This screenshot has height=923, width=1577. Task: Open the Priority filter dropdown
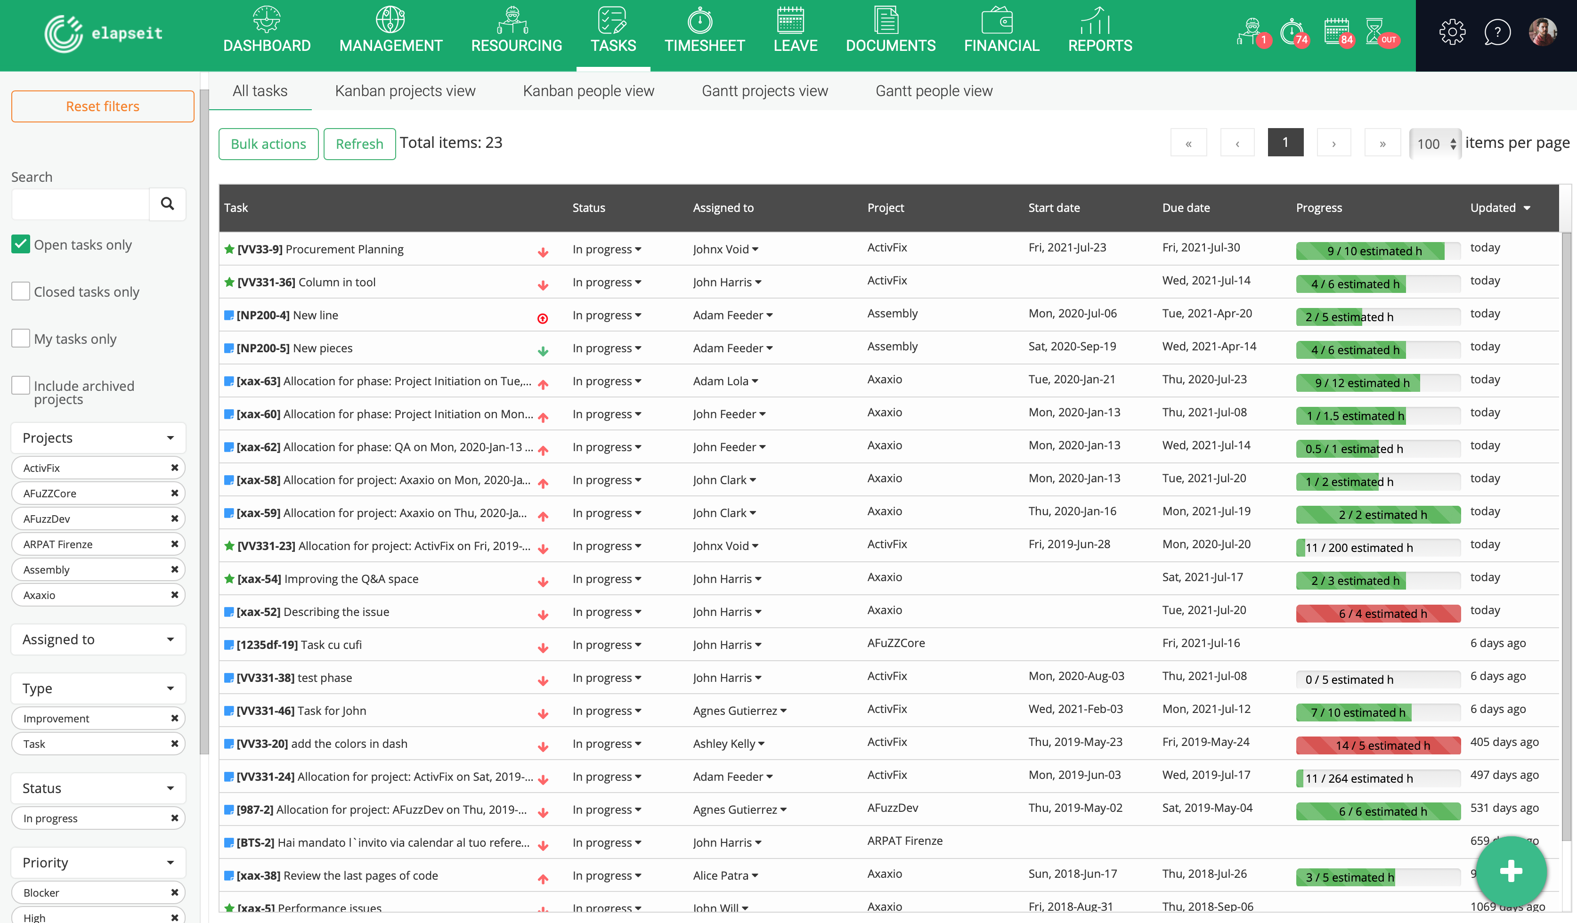(x=98, y=862)
